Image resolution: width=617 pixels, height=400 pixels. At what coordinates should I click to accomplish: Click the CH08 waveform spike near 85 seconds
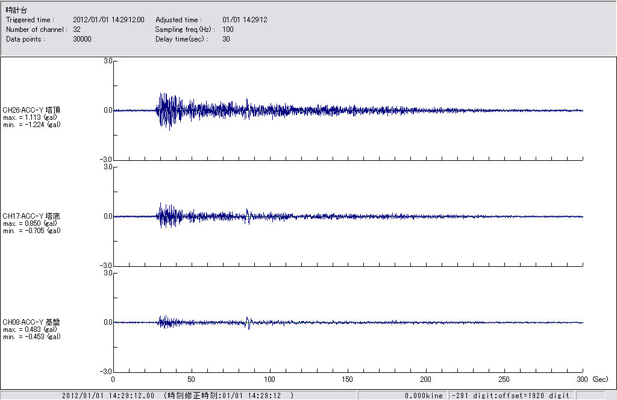click(248, 323)
